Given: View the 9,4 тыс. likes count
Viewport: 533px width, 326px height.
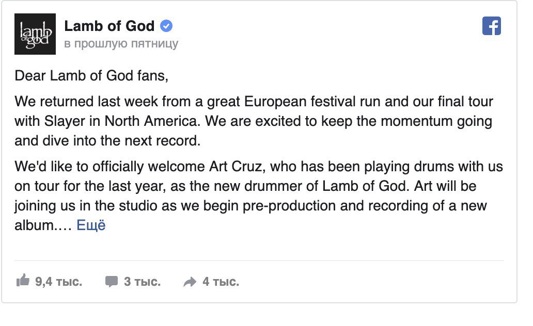Looking at the screenshot, I should click(58, 282).
